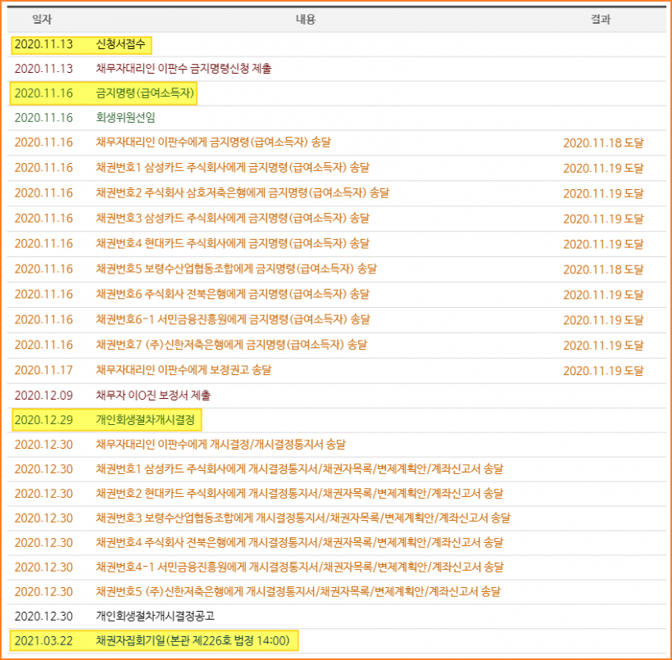Click the date beside '개인회생절차개시결정공고'
The width and height of the screenshot is (672, 660).
point(43,616)
